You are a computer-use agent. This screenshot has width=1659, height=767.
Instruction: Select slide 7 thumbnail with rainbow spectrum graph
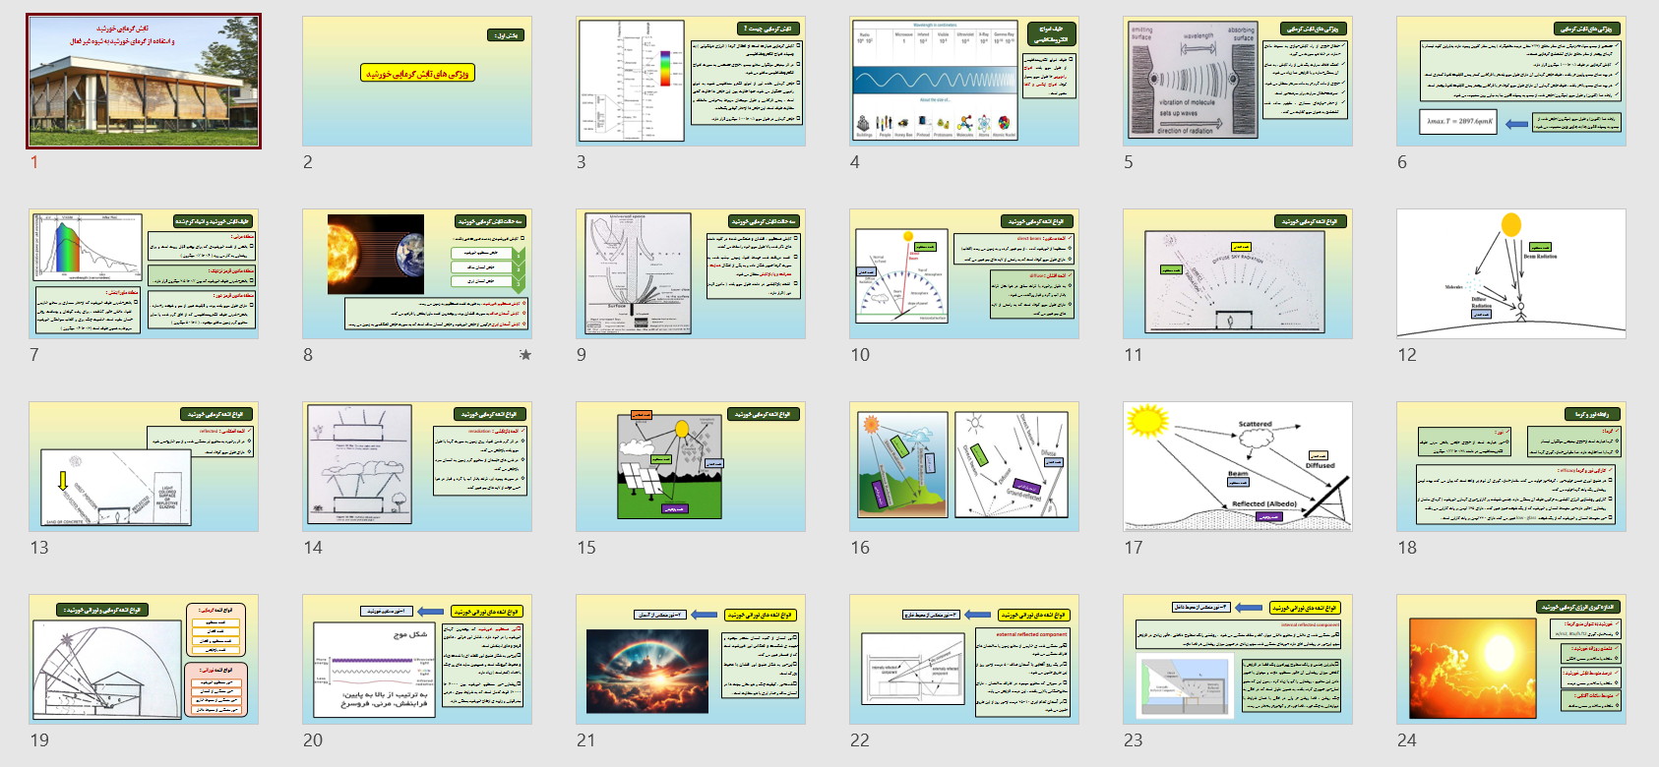coord(144,273)
